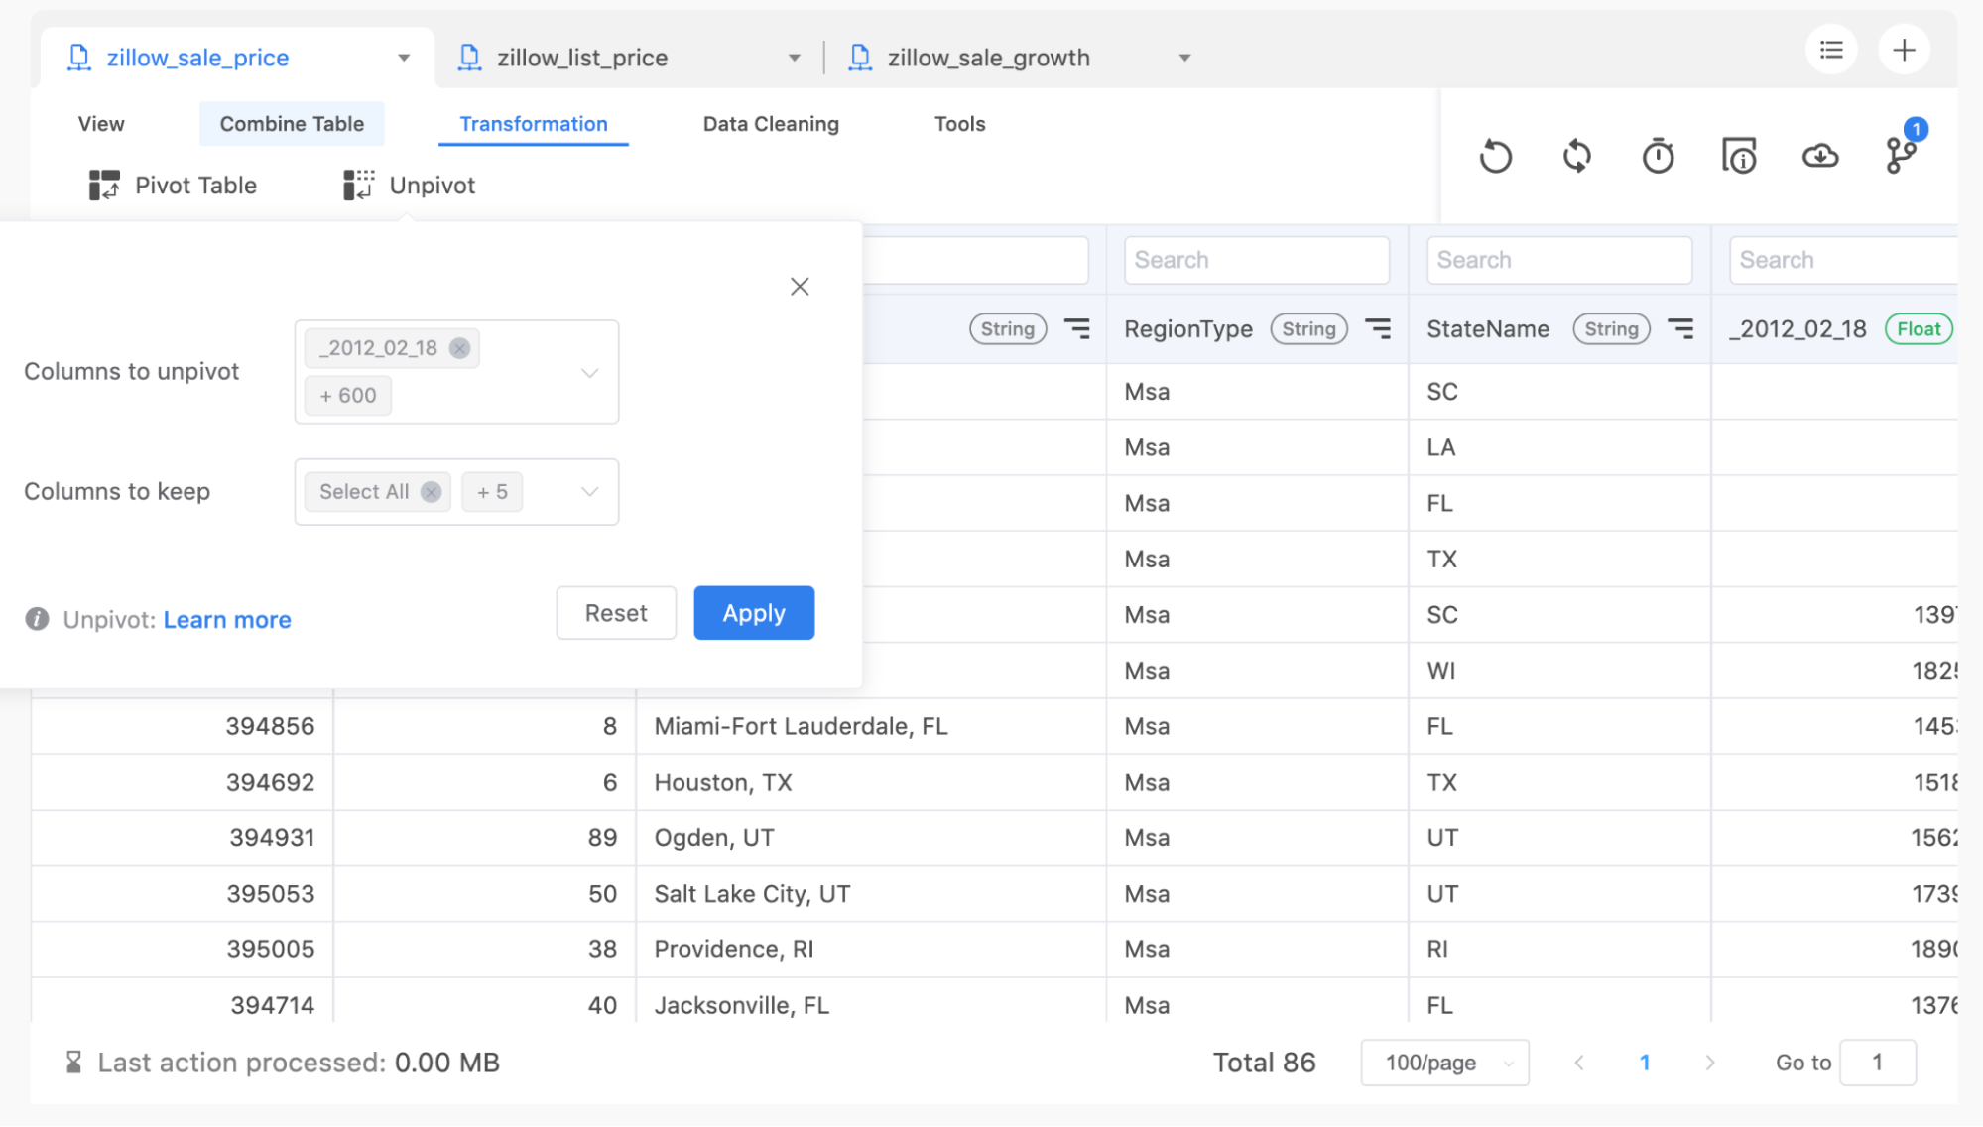Add a new table with plus icon
The width and height of the screenshot is (1983, 1127).
tap(1904, 50)
